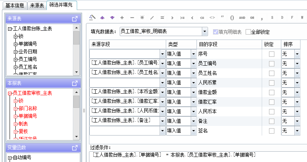Insert minus operator from toolbar

tap(132, 18)
